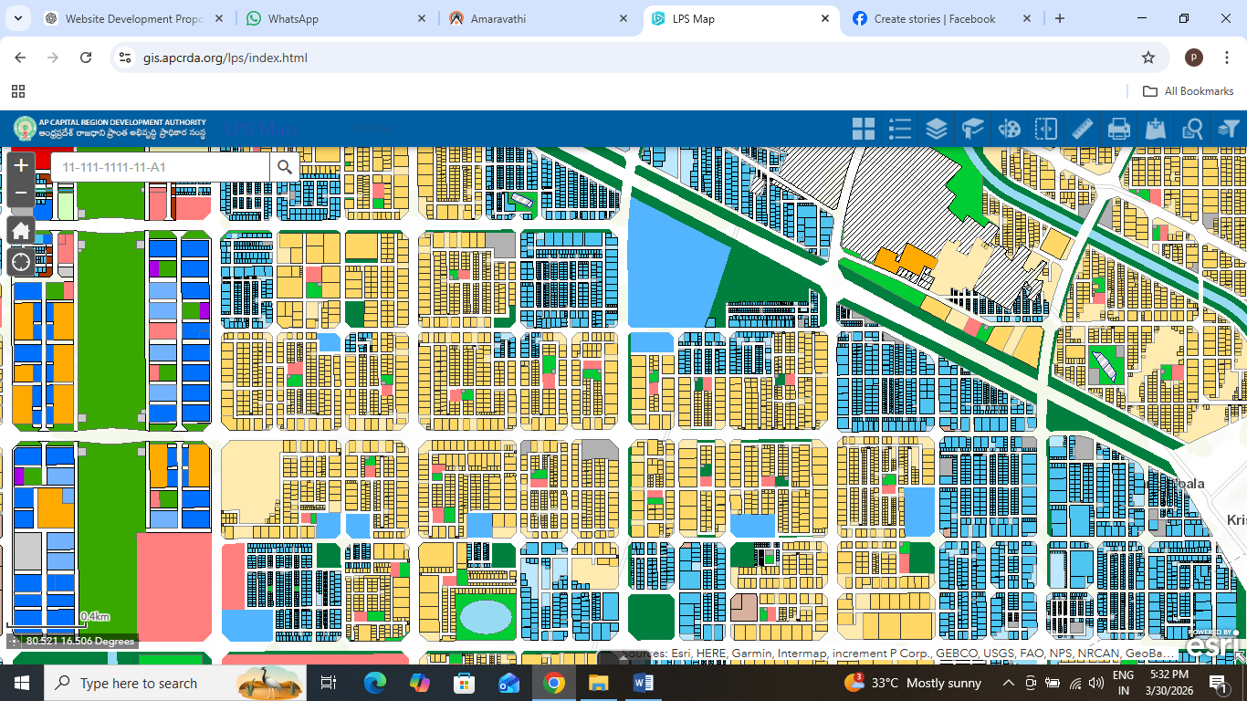Viewport: 1247px width, 701px height.
Task: Open the color palette tool icon
Action: coord(1010,129)
